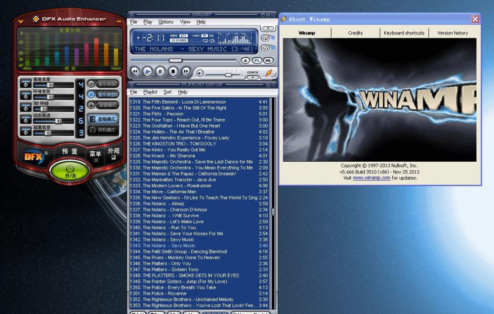Screen dimensions: 494x314
Task: Toggle repeat mode button in Winamp
Action: pos(265,38)
